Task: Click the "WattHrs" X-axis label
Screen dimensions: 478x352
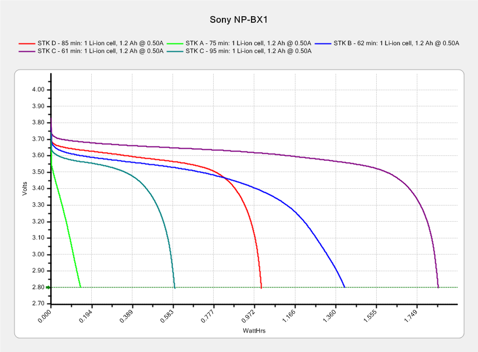Action: [x=254, y=331]
